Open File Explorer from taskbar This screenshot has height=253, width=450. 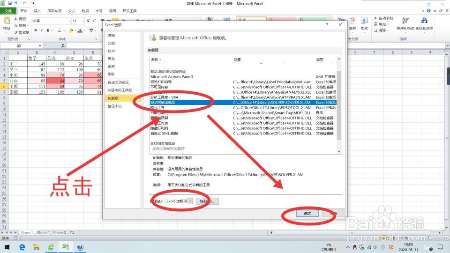pos(36,247)
